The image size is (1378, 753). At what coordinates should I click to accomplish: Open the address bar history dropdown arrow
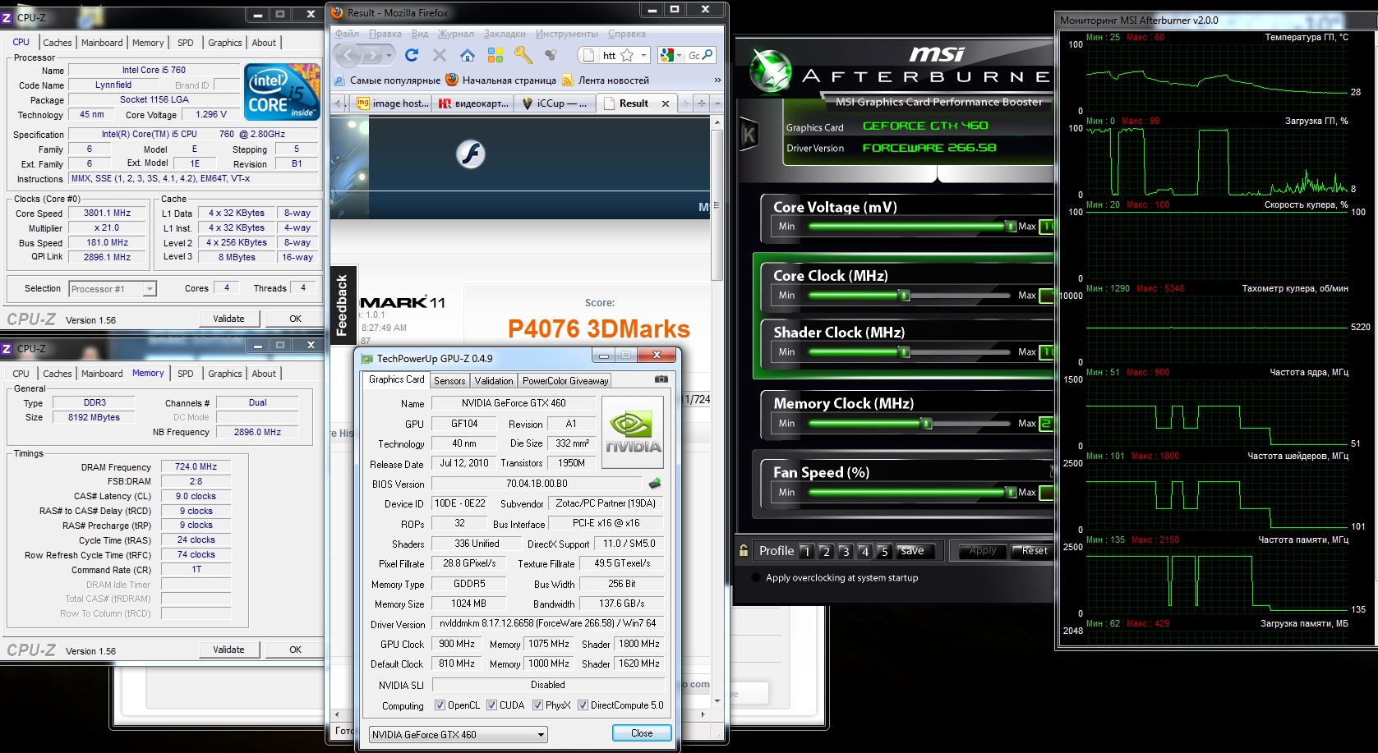643,55
